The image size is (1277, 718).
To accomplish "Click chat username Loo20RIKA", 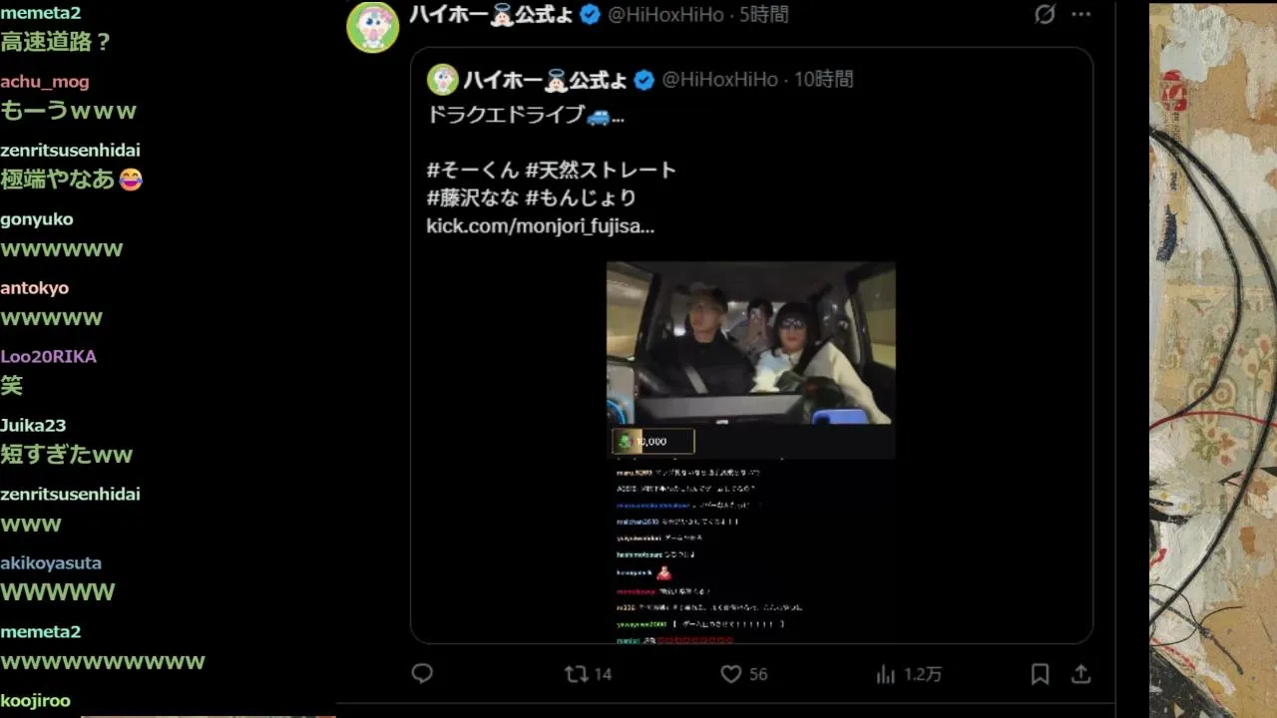I will 48,356.
